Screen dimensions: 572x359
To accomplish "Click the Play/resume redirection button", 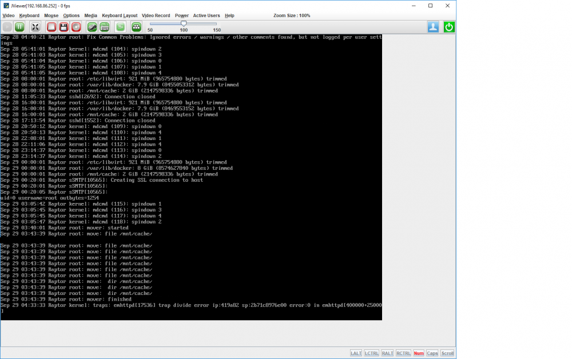I will click(7, 27).
